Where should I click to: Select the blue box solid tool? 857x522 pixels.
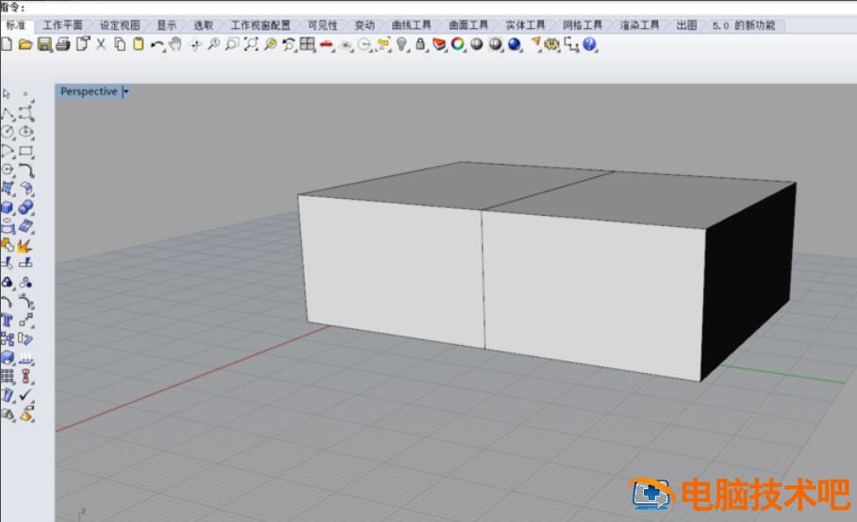click(x=8, y=207)
